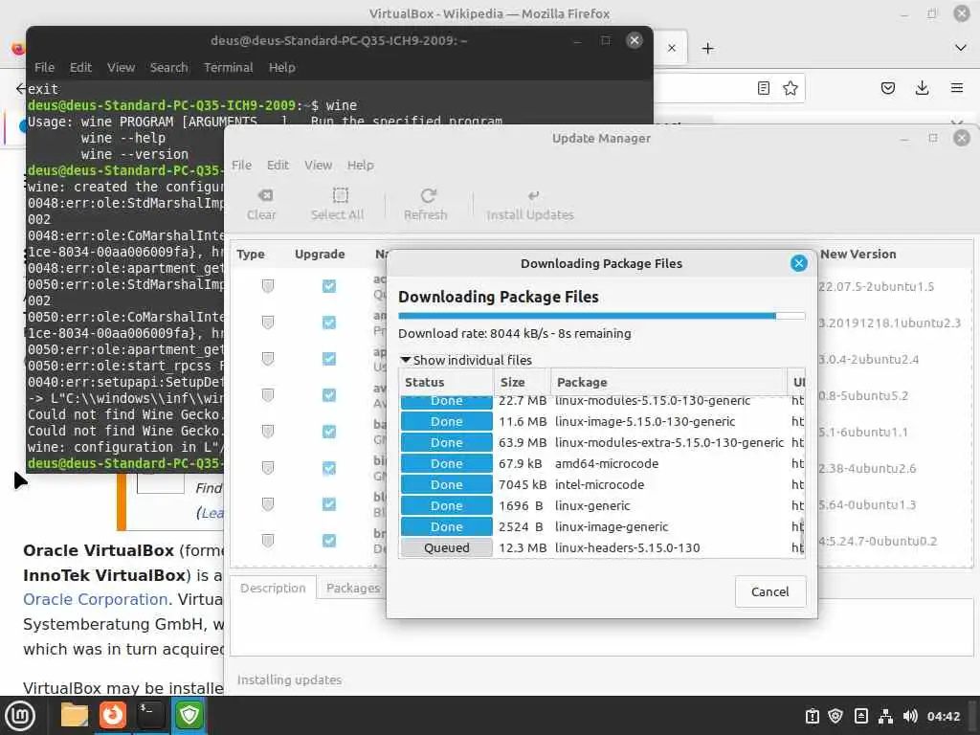Sort updates by Upgrade column
This screenshot has height=735, width=980.
coord(320,255)
